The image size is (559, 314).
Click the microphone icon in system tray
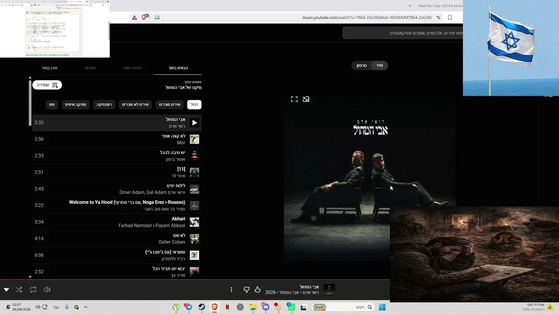coord(67,307)
